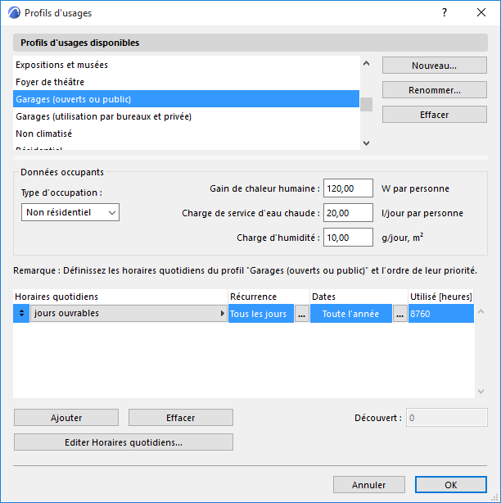Open Récurrence options ellipsis button

pyautogui.click(x=301, y=314)
